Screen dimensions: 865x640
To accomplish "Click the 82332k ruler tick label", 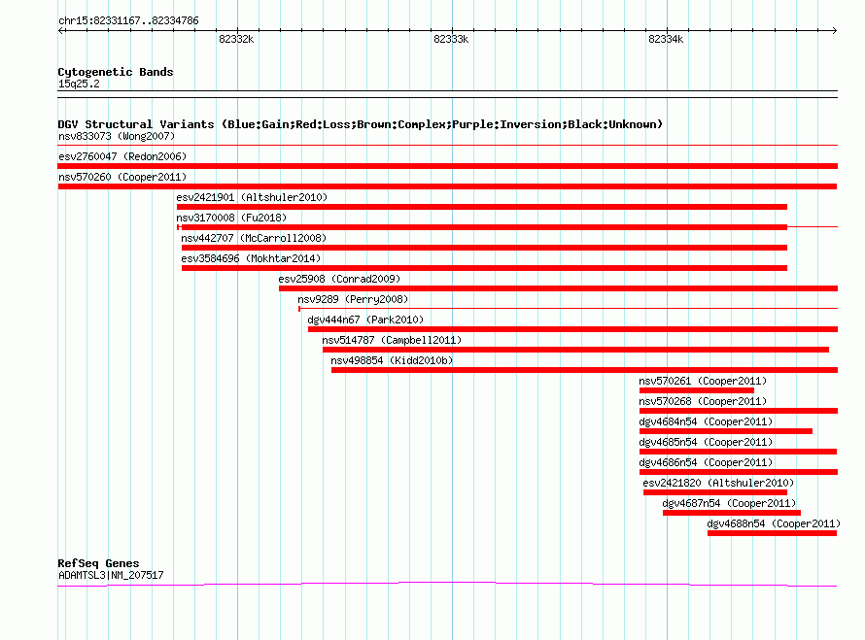I will 236,39.
